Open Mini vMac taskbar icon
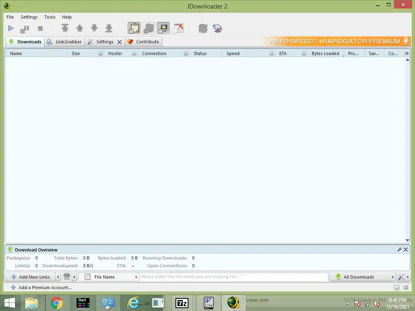The width and height of the screenshot is (415, 311). pos(209,303)
